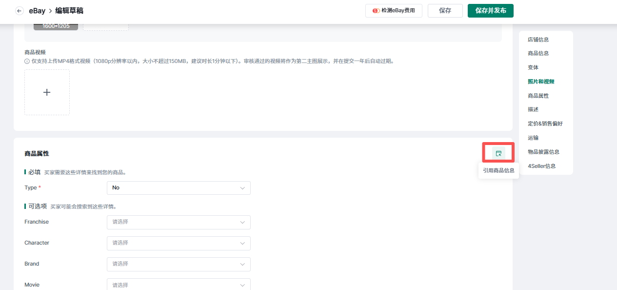
Task: Open the Brand dropdown
Action: [179, 264]
